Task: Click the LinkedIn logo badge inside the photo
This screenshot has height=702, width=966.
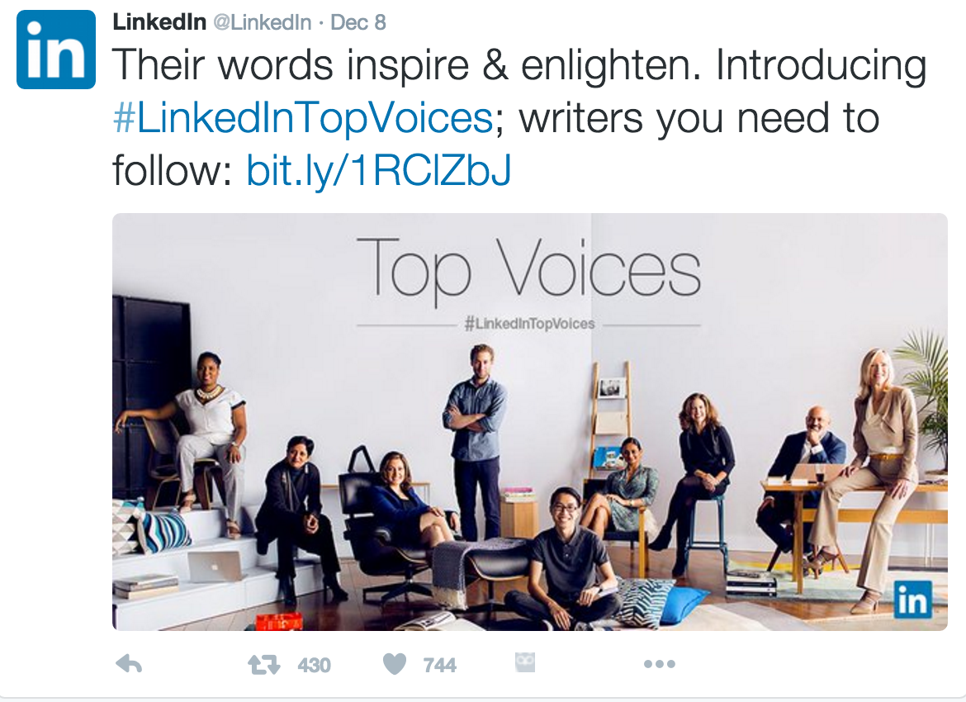Action: pyautogui.click(x=912, y=600)
